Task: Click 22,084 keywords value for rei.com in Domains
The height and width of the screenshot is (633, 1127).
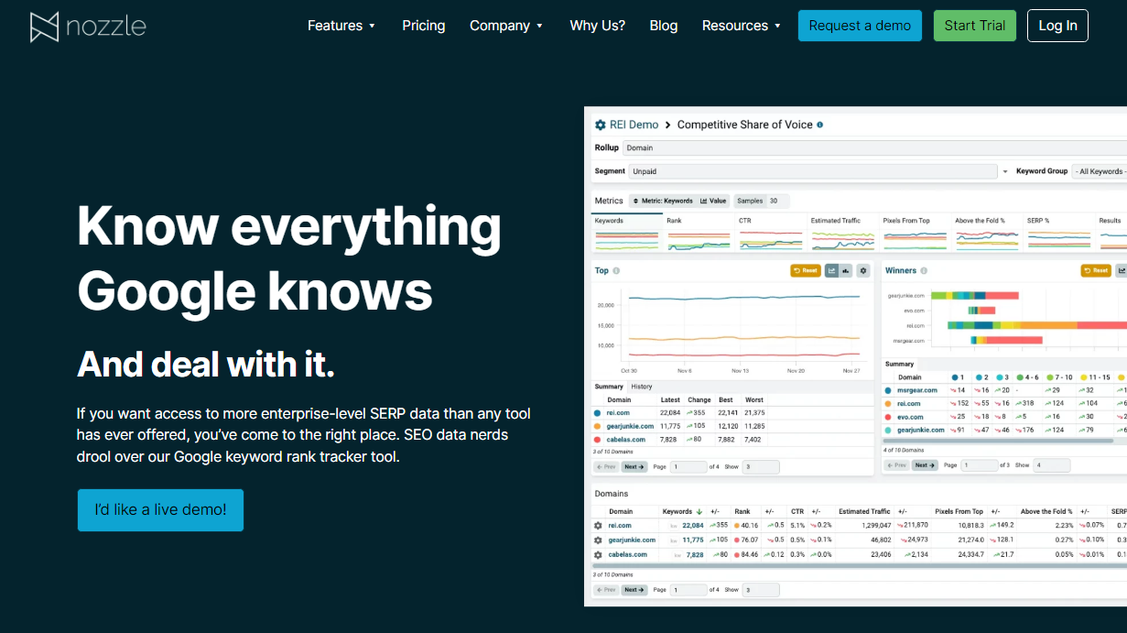Action: [x=693, y=526]
